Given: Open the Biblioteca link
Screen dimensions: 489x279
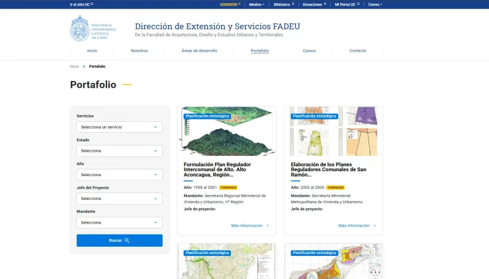Looking at the screenshot, I should [284, 5].
